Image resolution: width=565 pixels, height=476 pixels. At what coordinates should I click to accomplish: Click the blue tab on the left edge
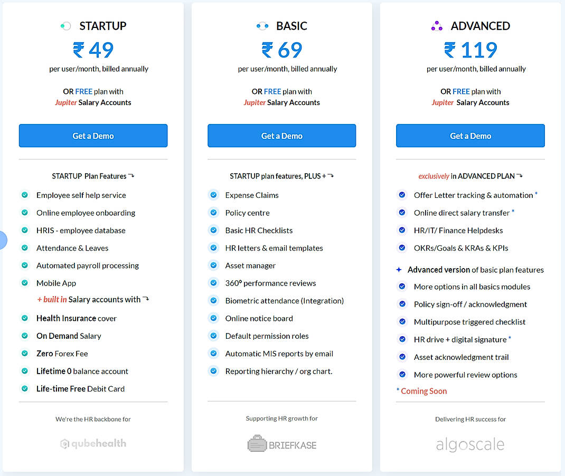point(3,240)
